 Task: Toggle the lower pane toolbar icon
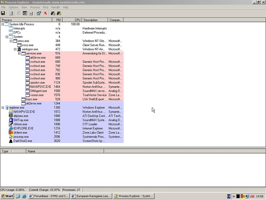pos(25,13)
